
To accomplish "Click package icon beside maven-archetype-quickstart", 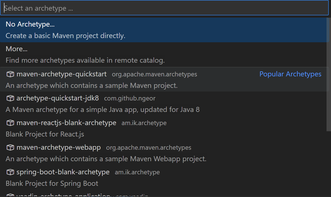I will (10, 74).
